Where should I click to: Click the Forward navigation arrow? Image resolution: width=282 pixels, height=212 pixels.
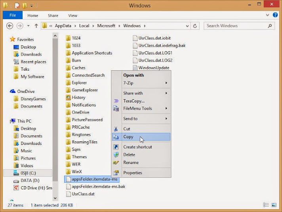coord(20,26)
